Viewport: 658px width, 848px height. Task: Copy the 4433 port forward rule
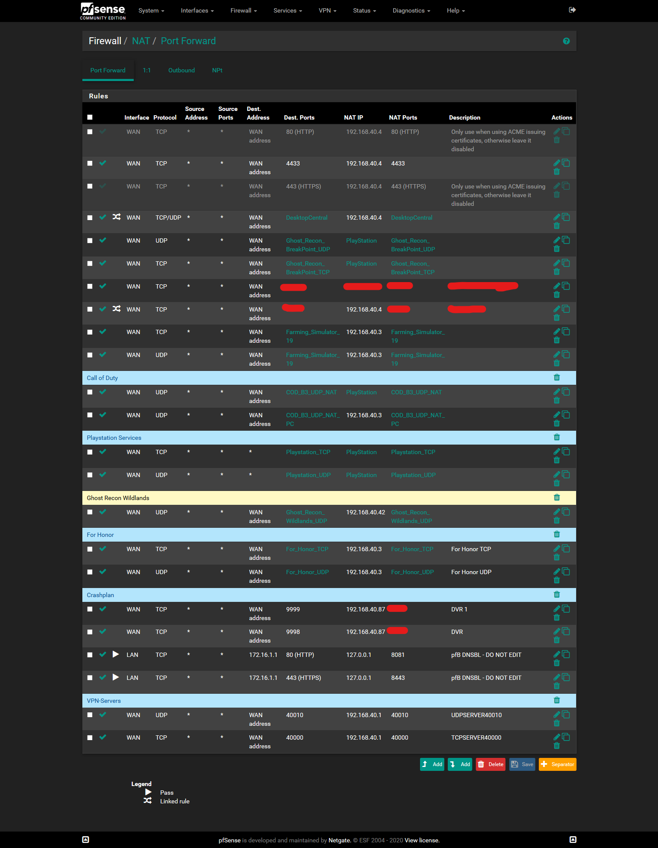click(566, 163)
